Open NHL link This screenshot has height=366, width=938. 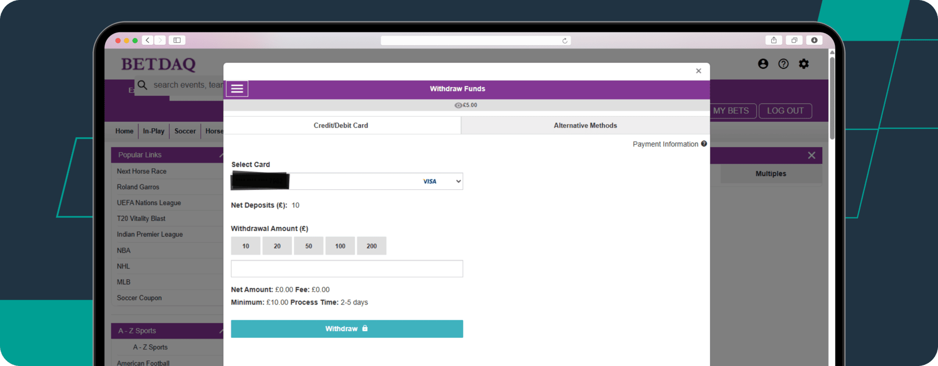pyautogui.click(x=124, y=266)
